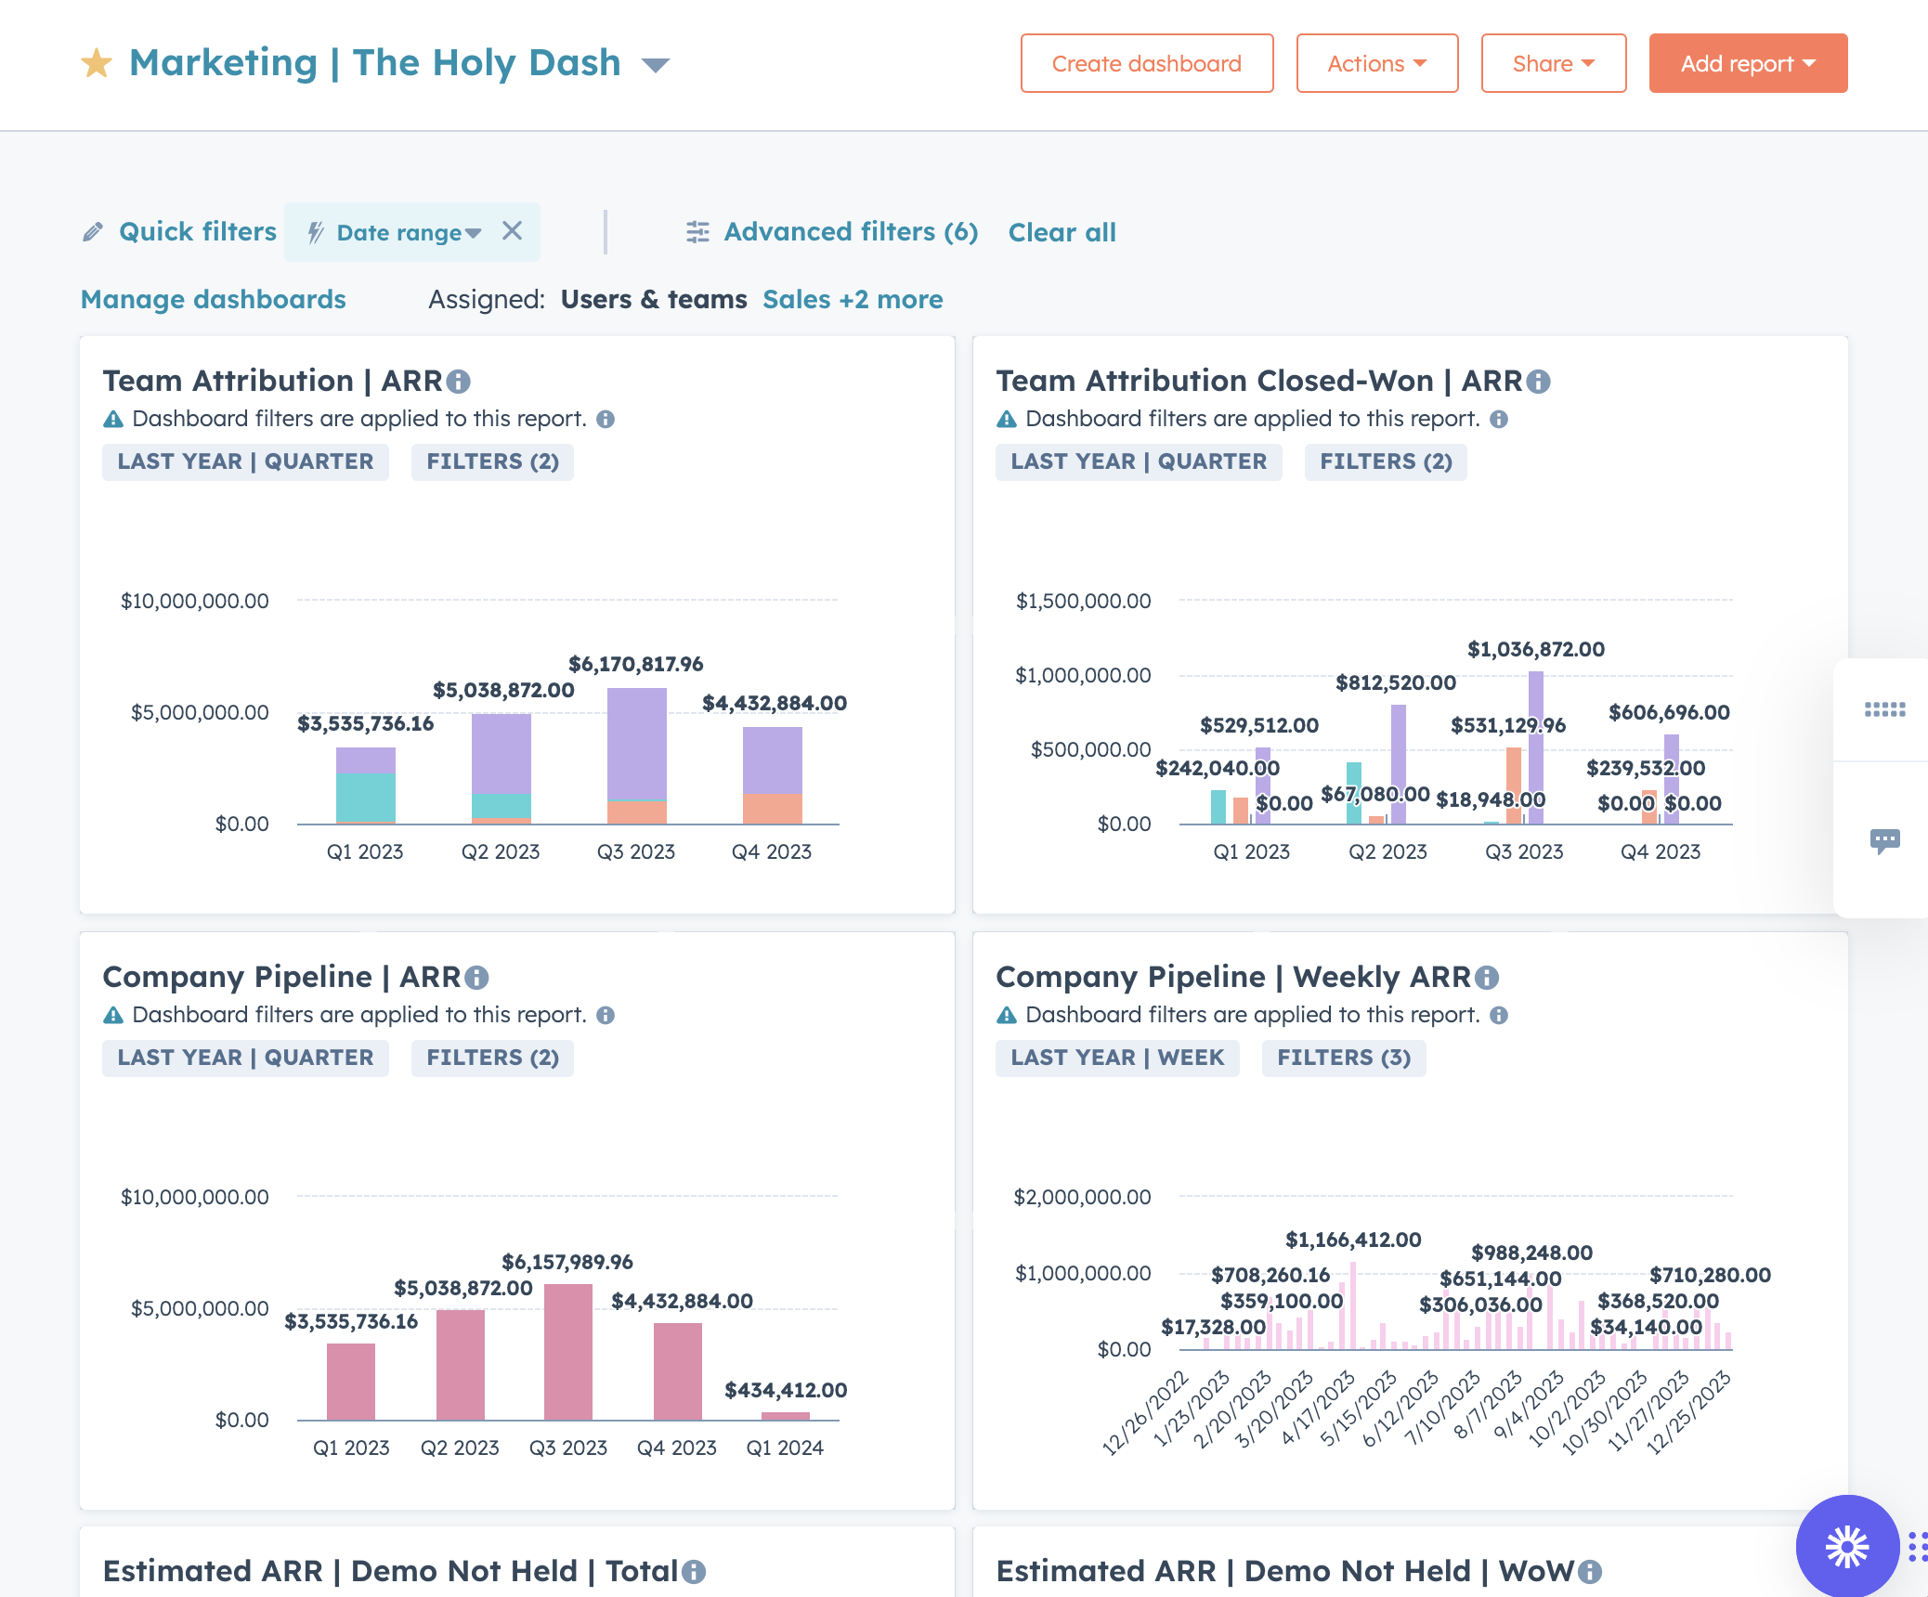Click info icon beside Estimated ARR Demo Not Held Total
The width and height of the screenshot is (1928, 1597).
tap(694, 1572)
